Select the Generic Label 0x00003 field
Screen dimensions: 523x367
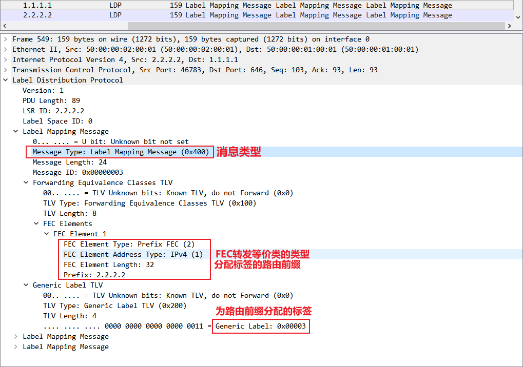coord(261,327)
